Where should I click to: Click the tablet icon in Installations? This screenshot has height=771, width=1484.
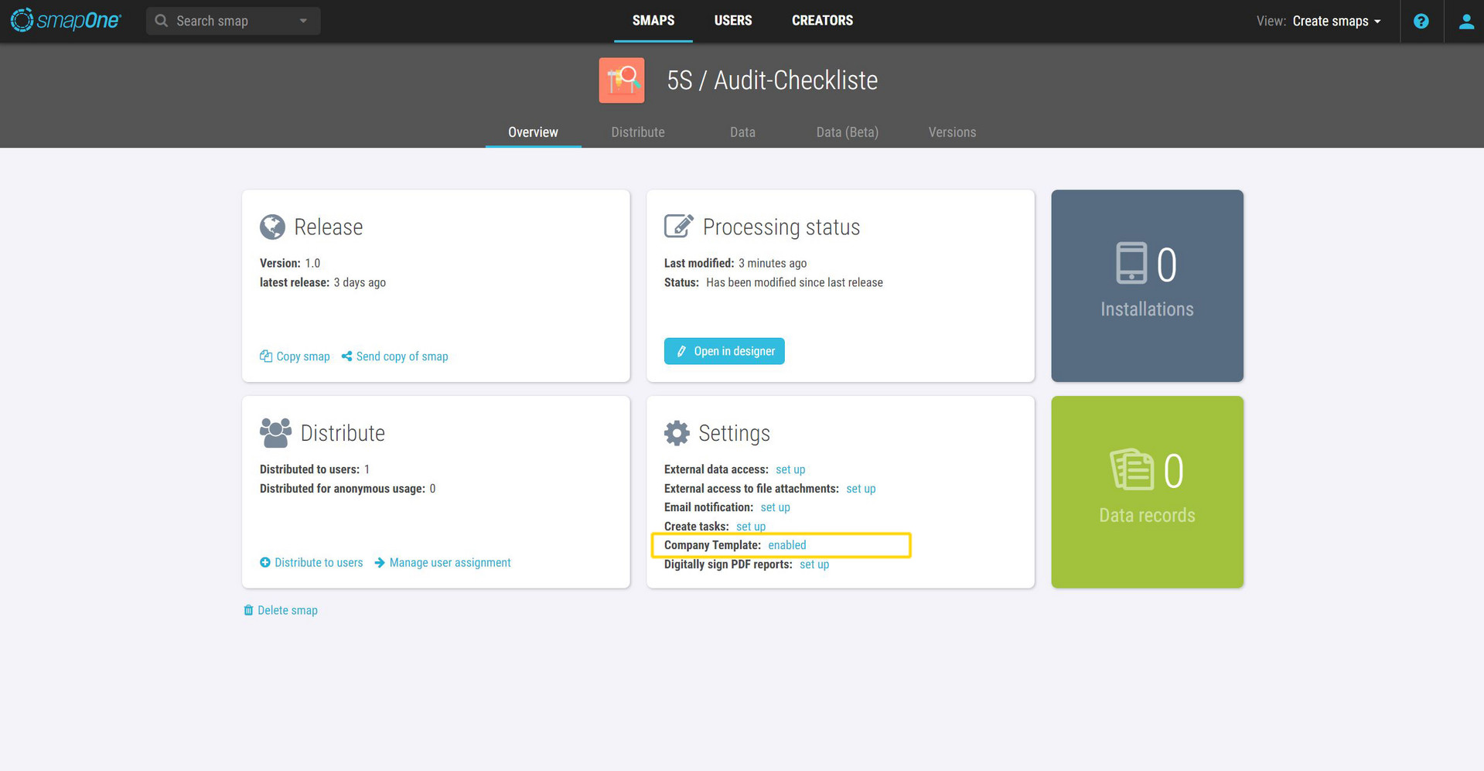tap(1131, 263)
